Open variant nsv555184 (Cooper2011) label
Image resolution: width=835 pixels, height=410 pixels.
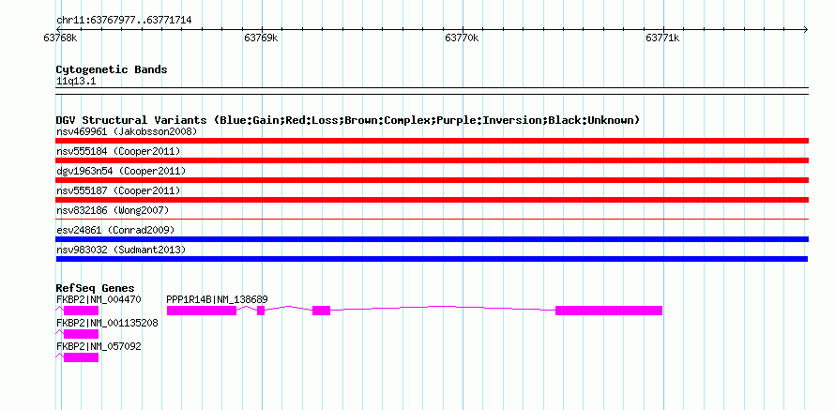118,151
